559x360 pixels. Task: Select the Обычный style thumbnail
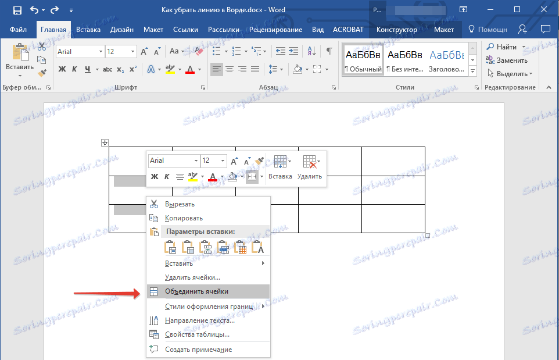tap(363, 59)
